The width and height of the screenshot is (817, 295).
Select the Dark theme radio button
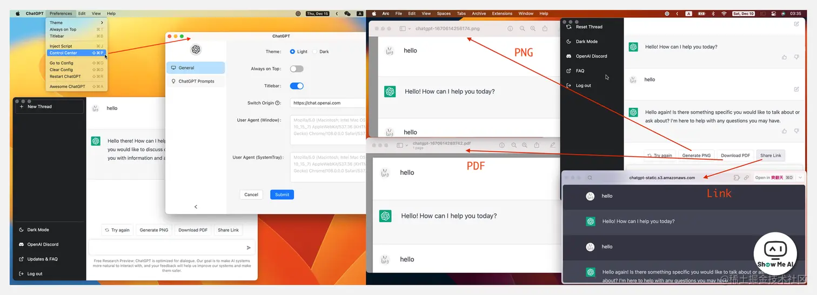click(x=315, y=52)
